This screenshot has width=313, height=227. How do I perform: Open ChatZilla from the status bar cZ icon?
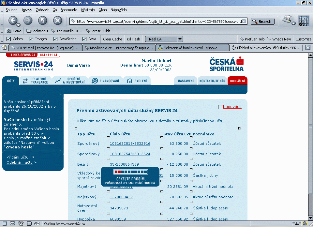coord(37,224)
